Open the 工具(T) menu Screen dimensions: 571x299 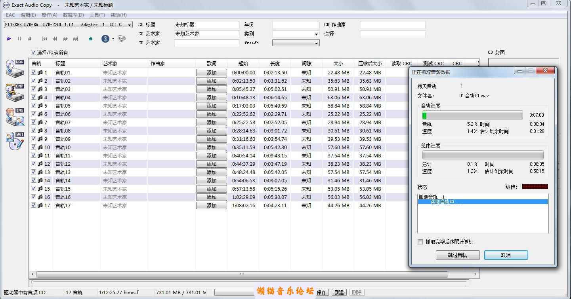[97, 15]
